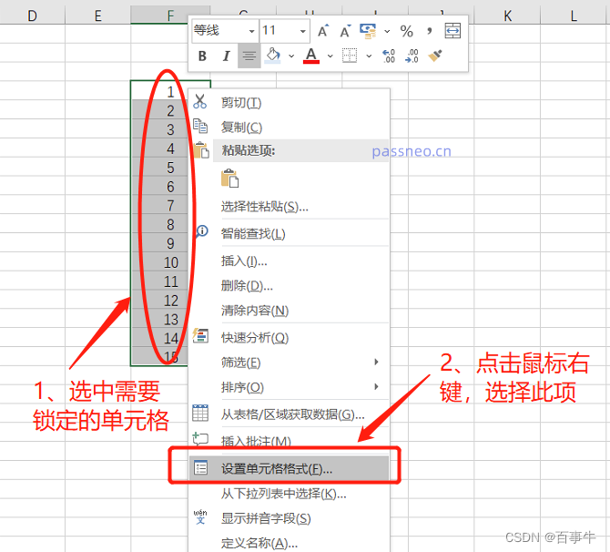Image resolution: width=610 pixels, height=552 pixels.
Task: Expand the 排序(O) submenu
Action: pos(289,387)
